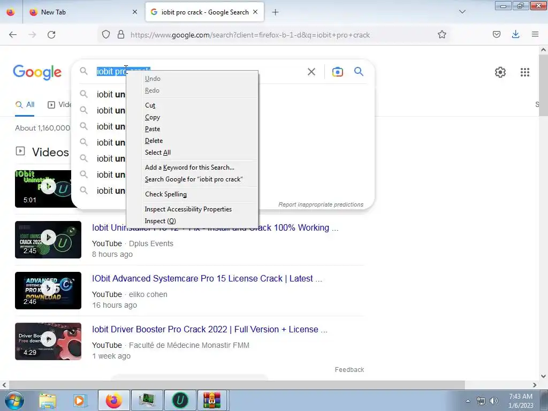Clear the search box text
The image size is (548, 411).
coord(311,72)
